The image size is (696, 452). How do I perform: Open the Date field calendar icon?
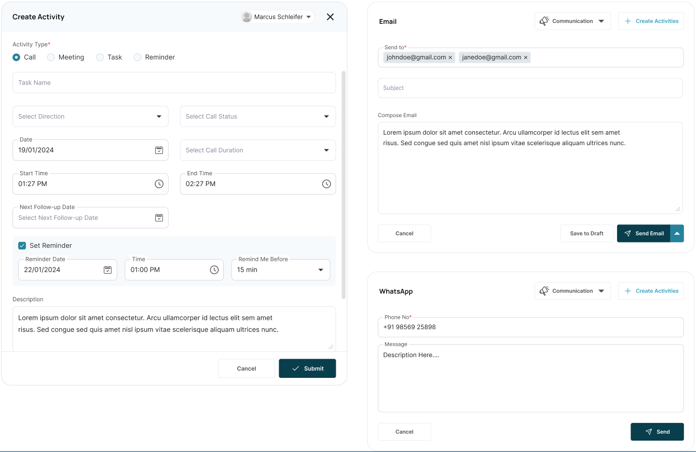click(x=159, y=150)
